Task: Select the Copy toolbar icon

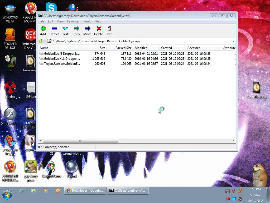Action: [x=76, y=31]
